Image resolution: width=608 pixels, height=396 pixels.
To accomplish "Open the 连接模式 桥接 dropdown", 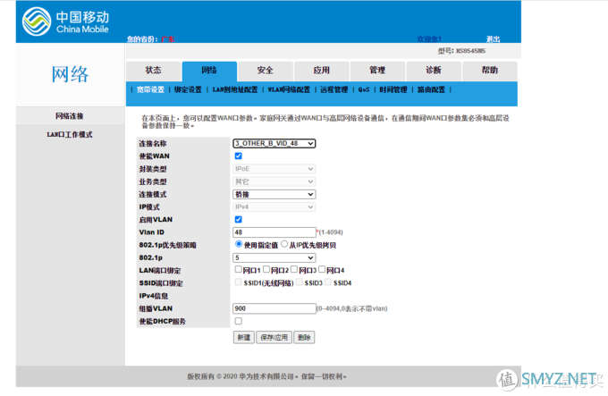I will pyautogui.click(x=274, y=195).
